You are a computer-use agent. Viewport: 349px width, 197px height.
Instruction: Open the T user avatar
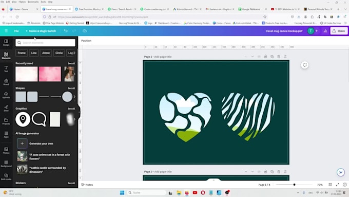pos(311,31)
